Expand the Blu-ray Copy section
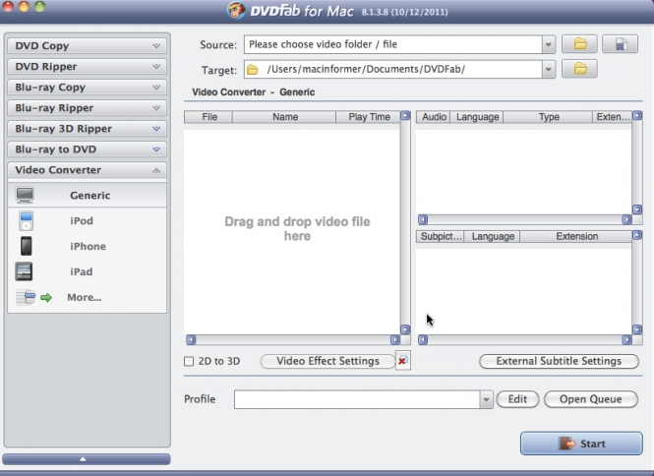Screen dimensions: 654x476 point(87,88)
